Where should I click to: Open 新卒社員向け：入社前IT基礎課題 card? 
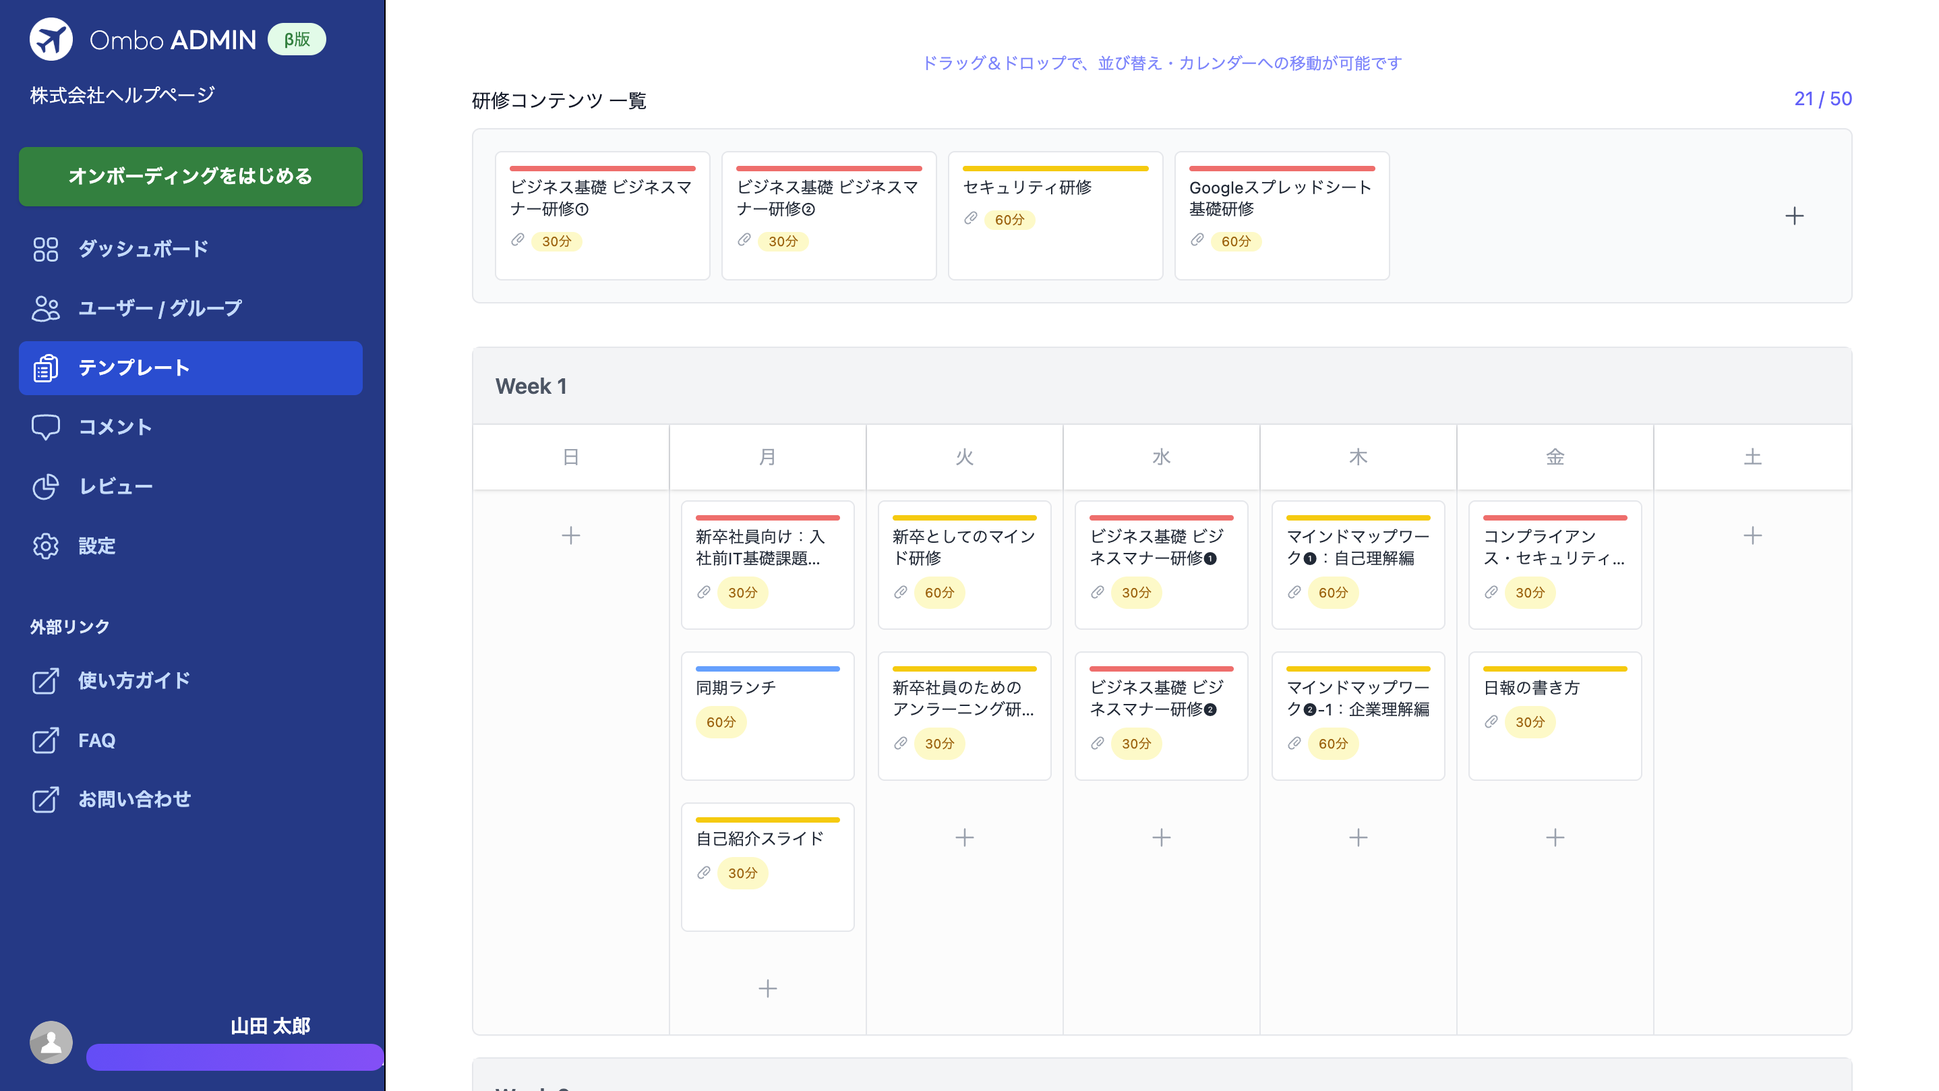(767, 564)
